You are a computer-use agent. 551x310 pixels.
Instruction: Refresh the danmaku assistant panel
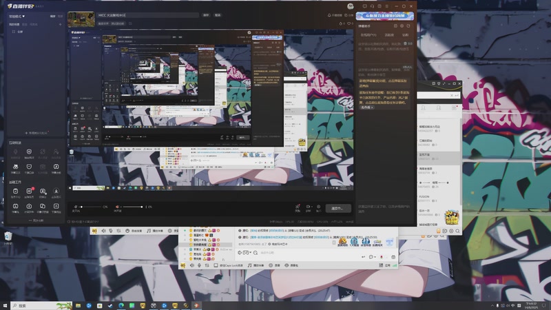(408, 25)
